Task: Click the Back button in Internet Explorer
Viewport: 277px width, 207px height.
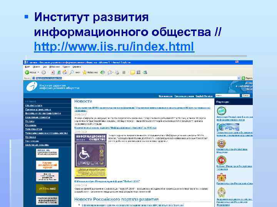Action: coord(30,72)
